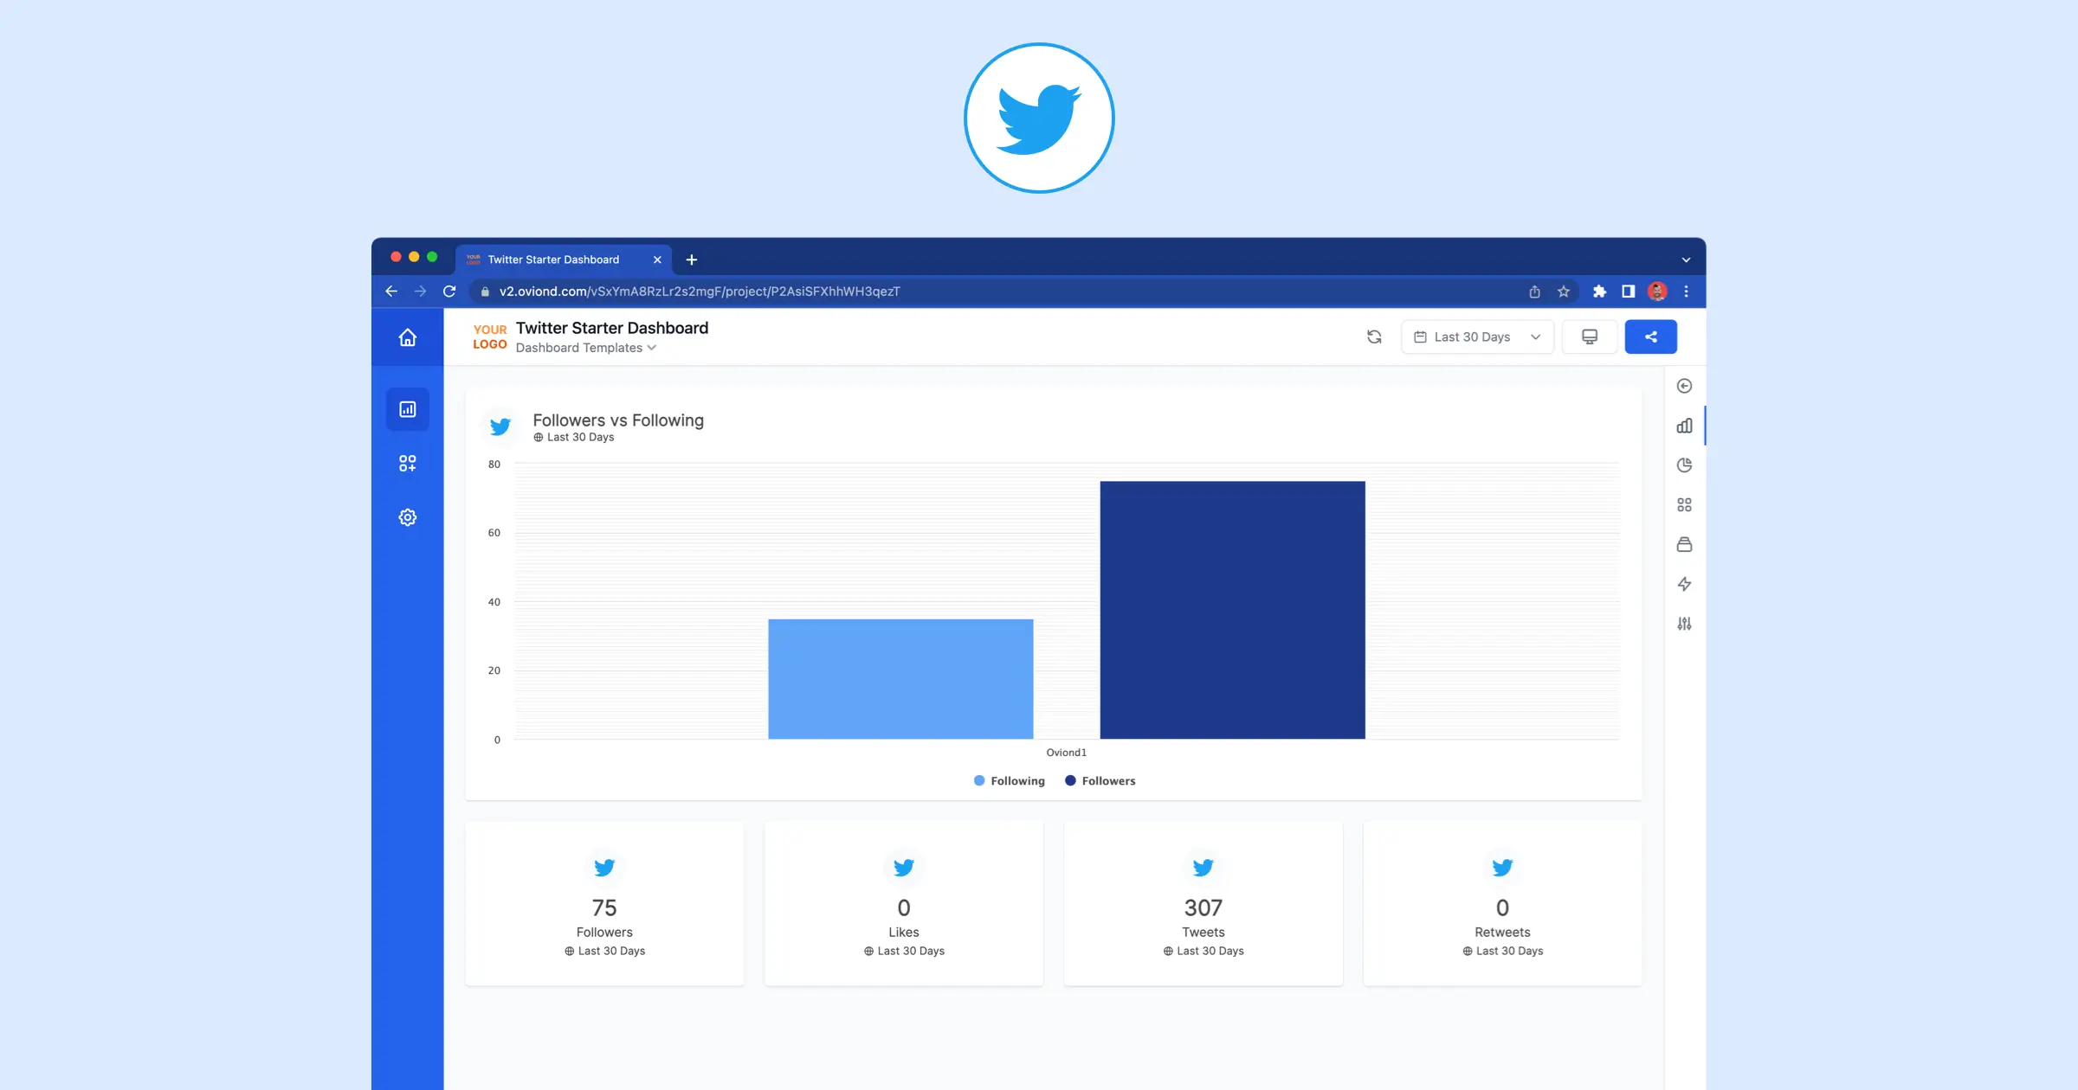
Task: Open the browser profile avatar
Action: (x=1657, y=292)
